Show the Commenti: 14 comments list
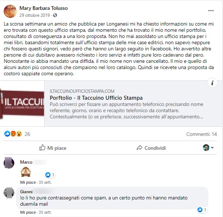 (201, 134)
